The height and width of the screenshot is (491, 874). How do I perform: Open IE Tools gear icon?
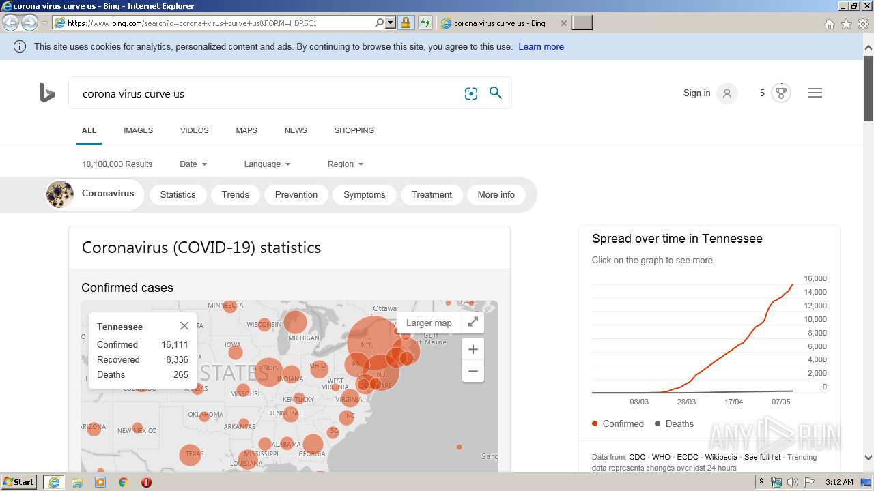pos(863,24)
